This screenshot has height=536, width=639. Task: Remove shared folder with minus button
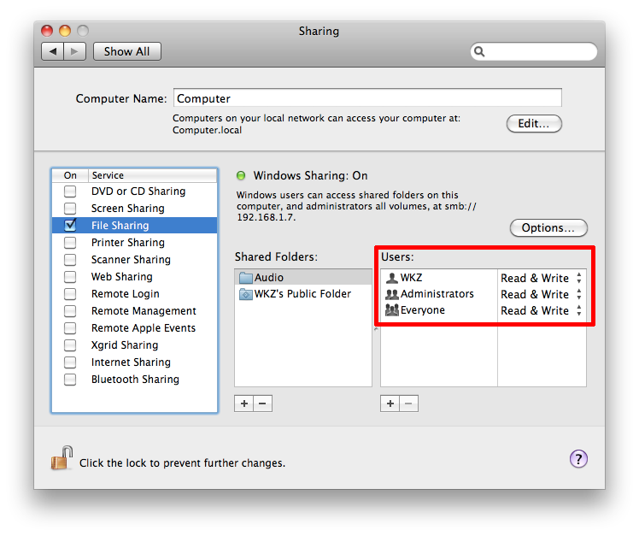263,403
